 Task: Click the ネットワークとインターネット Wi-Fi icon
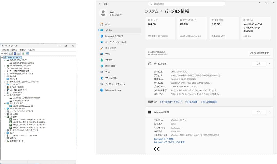pyautogui.click(x=102, y=42)
